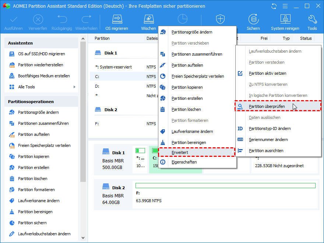
Task: Choose Freien Speicherplatz verteilen in the context menu
Action: click(197, 76)
